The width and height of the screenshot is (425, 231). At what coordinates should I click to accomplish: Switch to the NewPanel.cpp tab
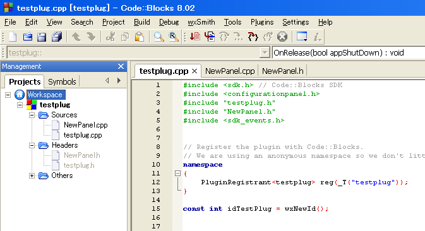pos(230,71)
